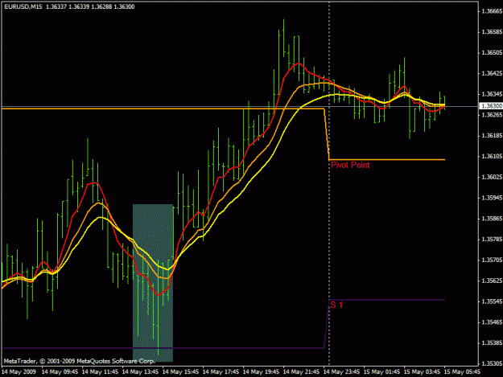Click the 'Pivot Point' label
Screen dimensions: 503x377
click(x=350, y=165)
